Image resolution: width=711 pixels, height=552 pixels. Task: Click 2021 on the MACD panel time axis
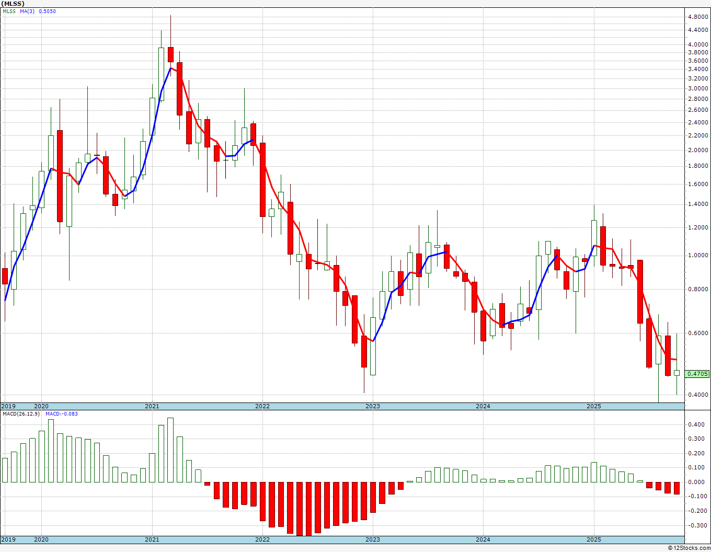pos(152,539)
